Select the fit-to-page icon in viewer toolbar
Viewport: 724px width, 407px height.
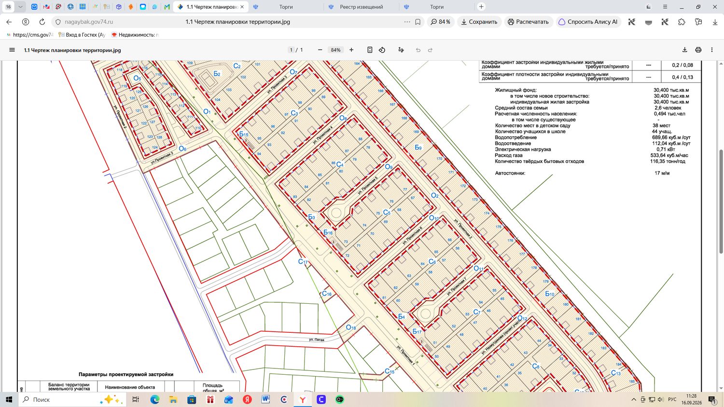pyautogui.click(x=370, y=50)
